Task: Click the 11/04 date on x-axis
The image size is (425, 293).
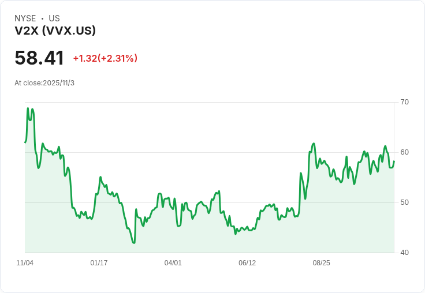Action: (x=25, y=263)
